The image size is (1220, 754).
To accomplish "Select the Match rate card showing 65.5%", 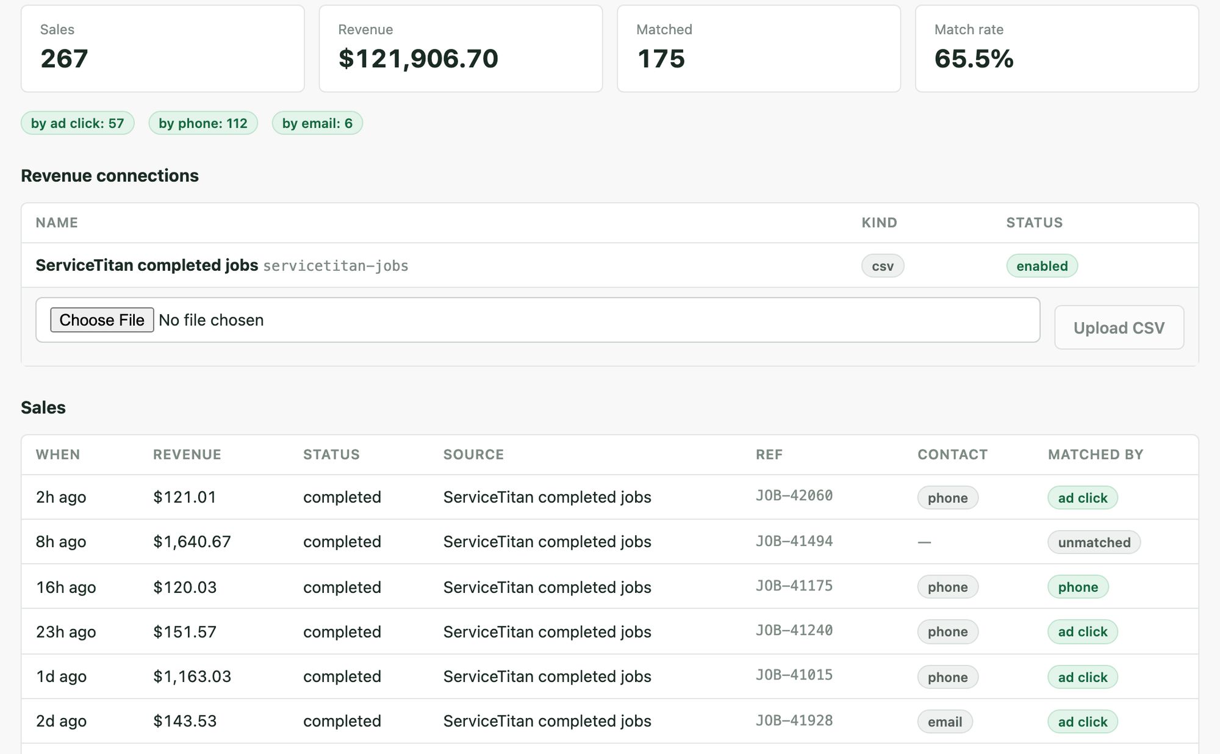I will 1057,49.
